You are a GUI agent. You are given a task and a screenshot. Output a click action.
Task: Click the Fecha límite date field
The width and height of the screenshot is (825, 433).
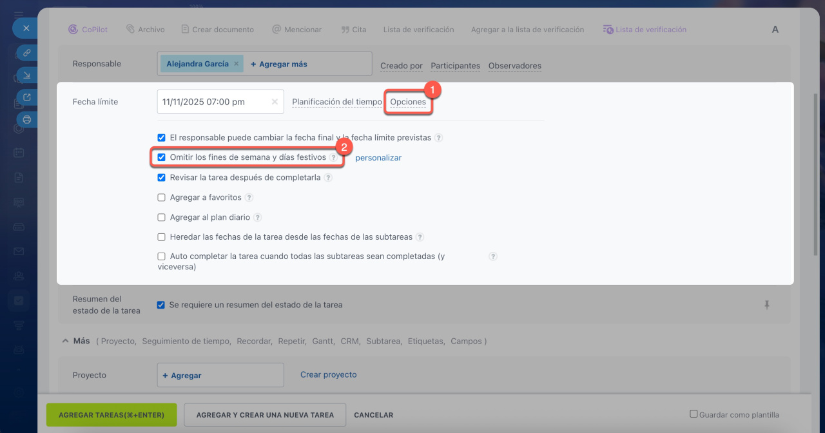(x=213, y=102)
